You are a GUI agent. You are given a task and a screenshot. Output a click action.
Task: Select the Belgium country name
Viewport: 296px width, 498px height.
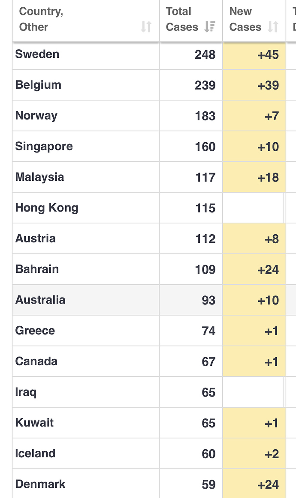(38, 85)
